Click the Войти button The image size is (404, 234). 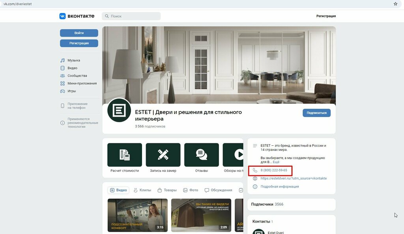coord(79,33)
